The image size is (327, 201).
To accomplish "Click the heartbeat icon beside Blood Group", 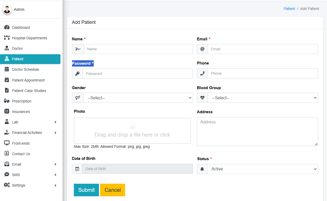I will click(202, 98).
